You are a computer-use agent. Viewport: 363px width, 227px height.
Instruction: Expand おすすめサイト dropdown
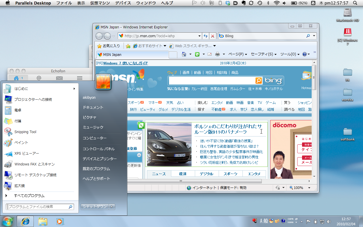tap(165, 46)
